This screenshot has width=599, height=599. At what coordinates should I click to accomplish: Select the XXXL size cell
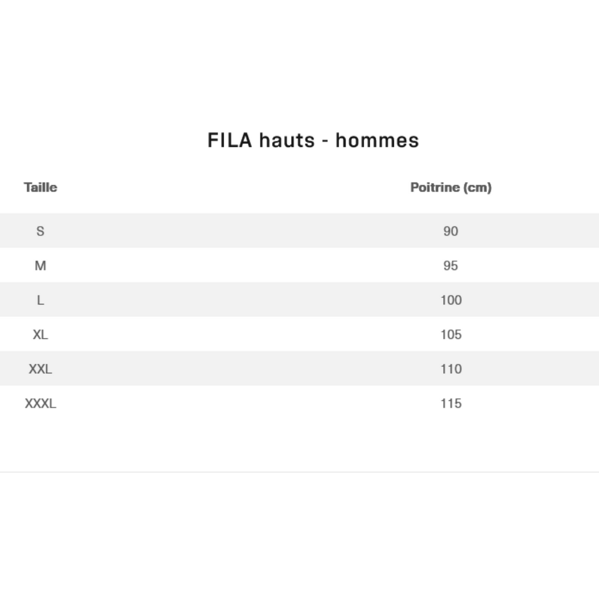40,404
